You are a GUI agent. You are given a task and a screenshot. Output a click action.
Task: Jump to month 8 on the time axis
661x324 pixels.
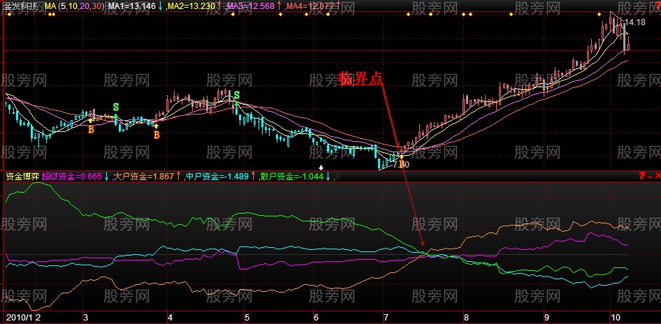tap(466, 316)
